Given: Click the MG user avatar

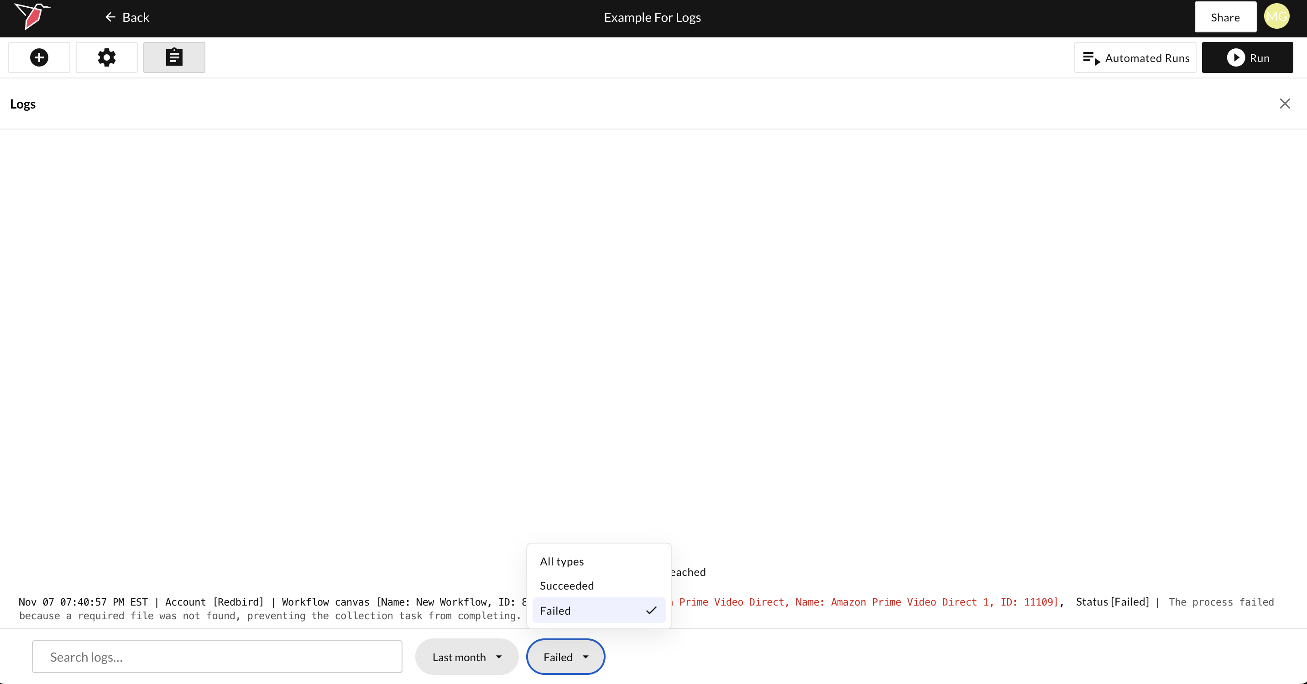Looking at the screenshot, I should point(1276,17).
